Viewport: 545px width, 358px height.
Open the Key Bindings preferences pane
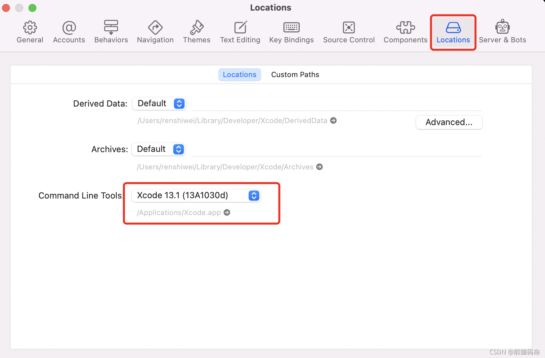point(291,32)
